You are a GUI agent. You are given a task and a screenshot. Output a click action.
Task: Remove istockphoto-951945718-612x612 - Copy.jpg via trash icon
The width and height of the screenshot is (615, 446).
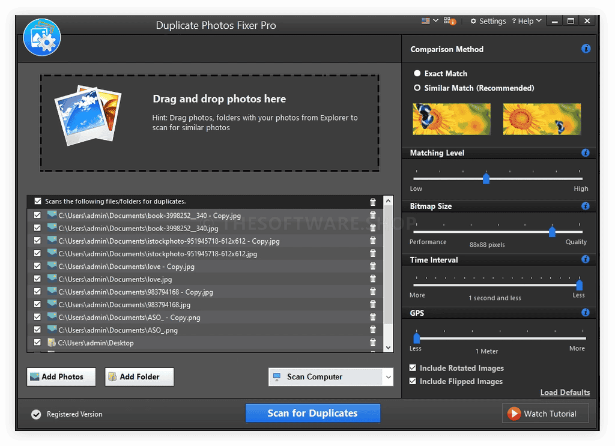click(372, 240)
